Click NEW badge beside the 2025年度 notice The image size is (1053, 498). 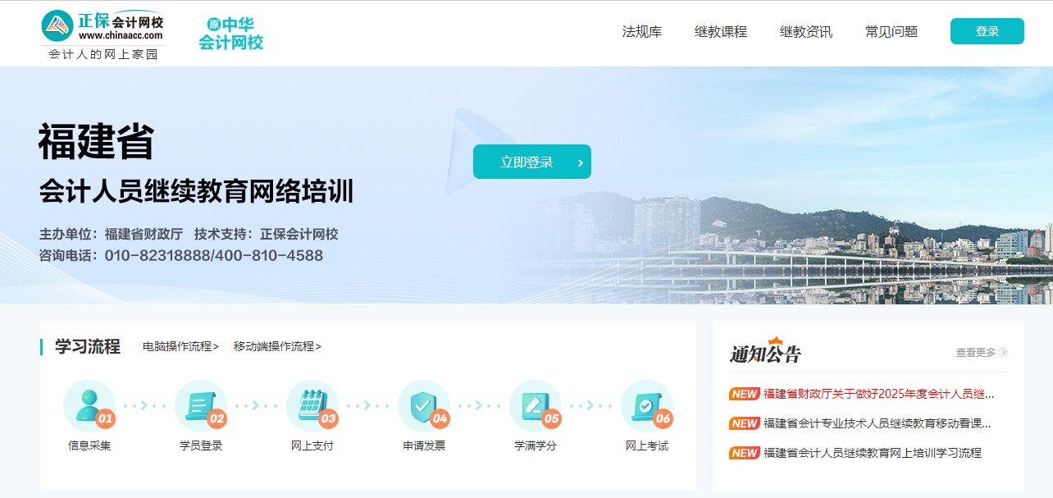coord(745,394)
